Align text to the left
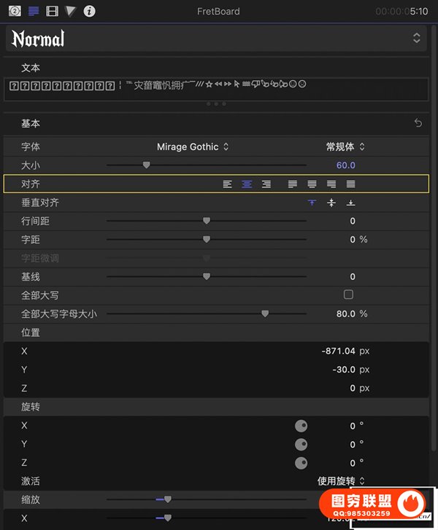 click(x=228, y=184)
